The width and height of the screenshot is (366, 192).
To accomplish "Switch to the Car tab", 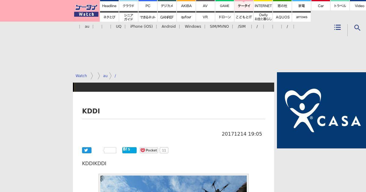I will pos(321,5).
